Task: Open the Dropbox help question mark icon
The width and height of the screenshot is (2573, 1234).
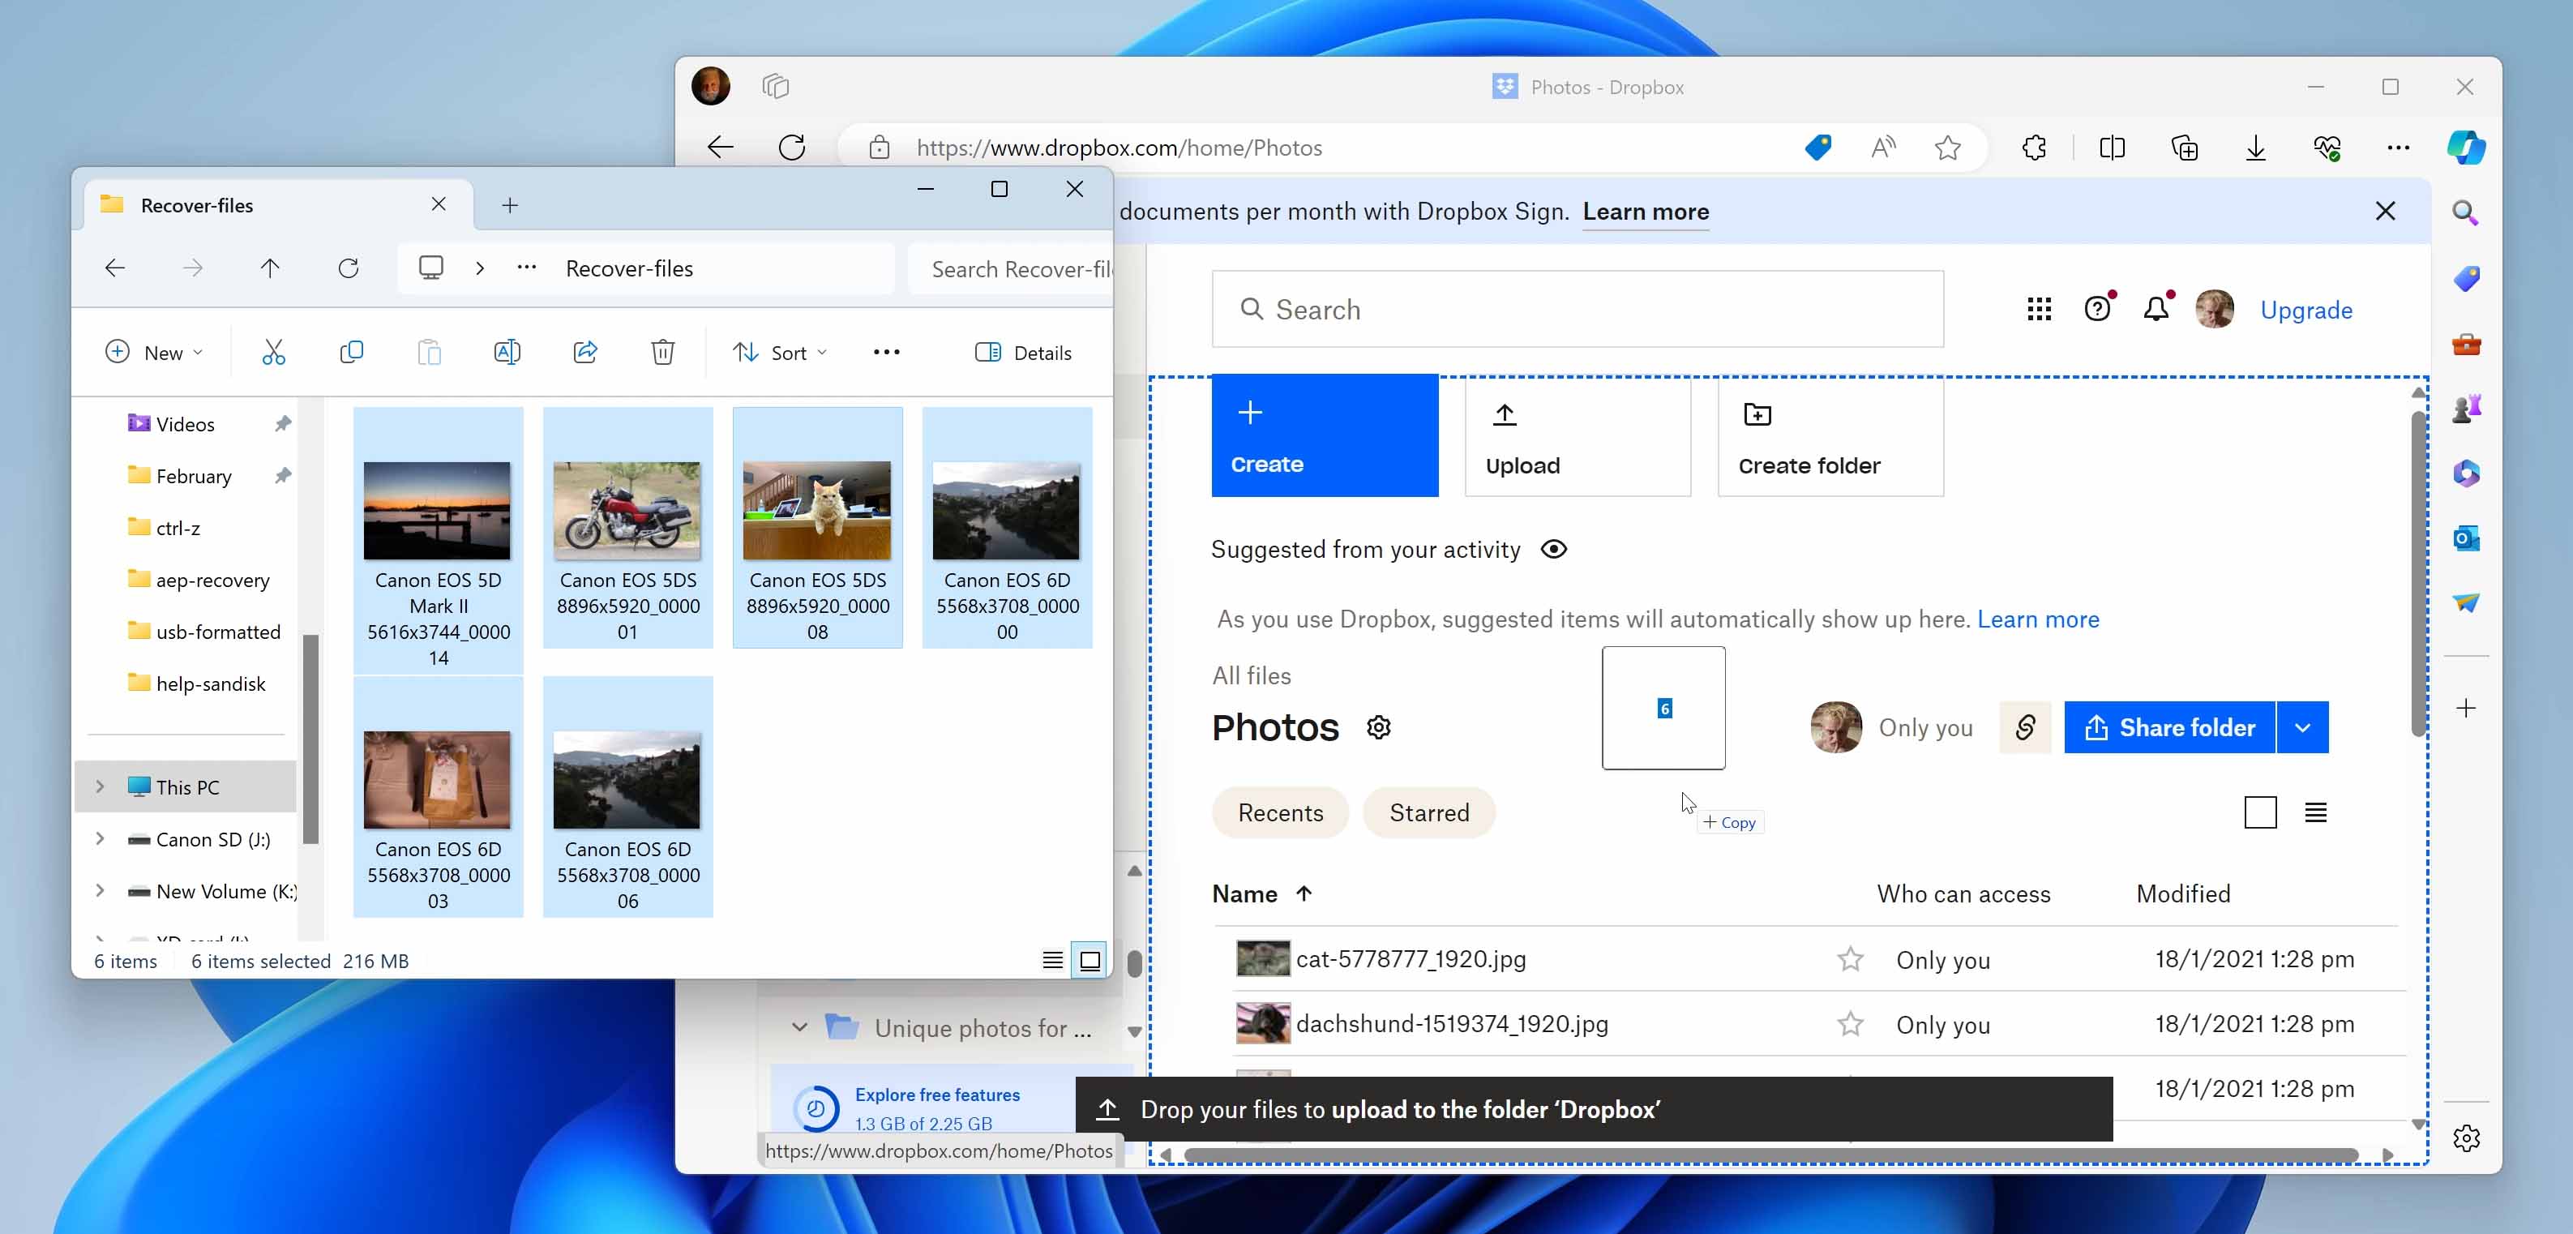Action: click(2098, 310)
